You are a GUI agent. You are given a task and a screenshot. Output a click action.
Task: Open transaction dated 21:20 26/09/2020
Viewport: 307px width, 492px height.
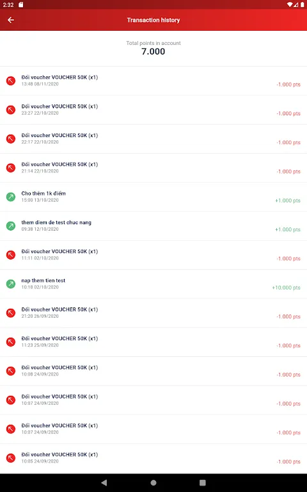click(153, 313)
